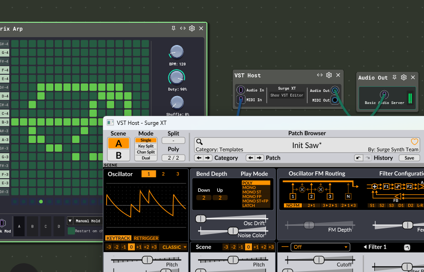The height and width of the screenshot is (272, 424).
Task: Select pattern slot A in Matrix Arp
Action: tap(19, 226)
